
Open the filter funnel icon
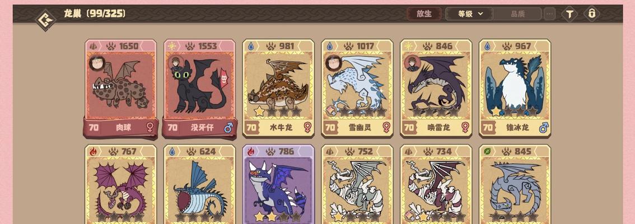click(x=569, y=14)
